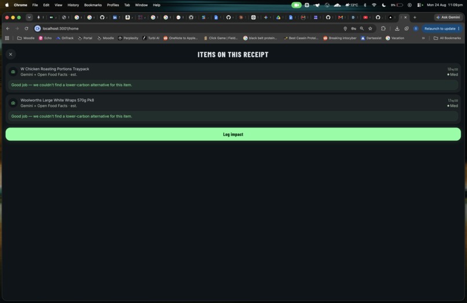Open the Profiles menu
Screen dimensions: 467x303
pos(113,5)
